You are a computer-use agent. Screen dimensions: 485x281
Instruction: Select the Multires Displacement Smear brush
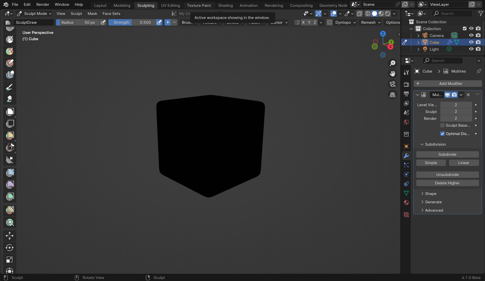[10, 74]
